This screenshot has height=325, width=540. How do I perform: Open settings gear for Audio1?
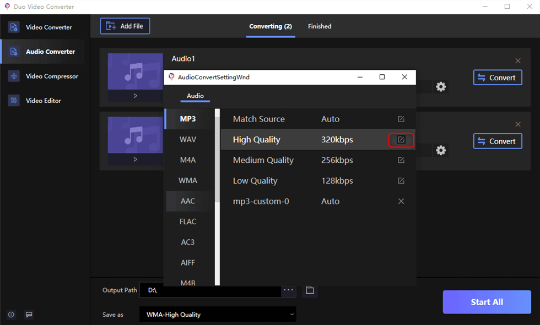pyautogui.click(x=441, y=86)
